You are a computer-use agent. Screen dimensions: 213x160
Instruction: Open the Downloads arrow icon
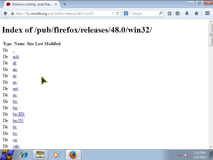[x=187, y=13]
